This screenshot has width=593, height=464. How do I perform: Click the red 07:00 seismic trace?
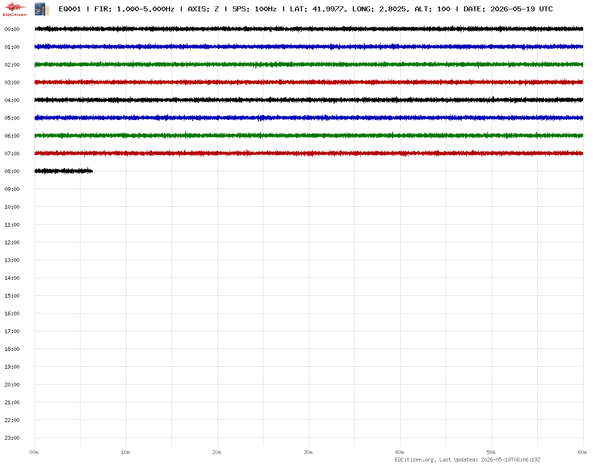tap(309, 154)
